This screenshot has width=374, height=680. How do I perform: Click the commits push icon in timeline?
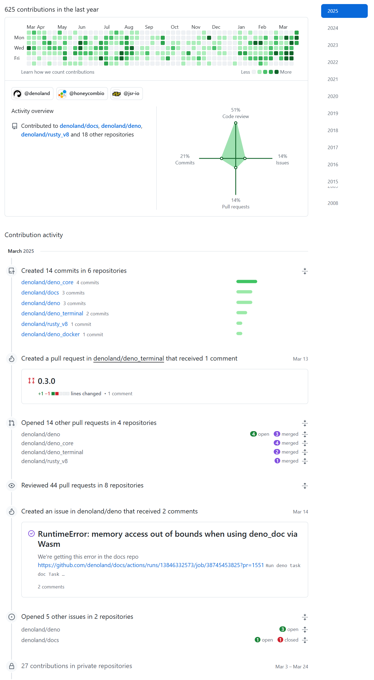(12, 271)
